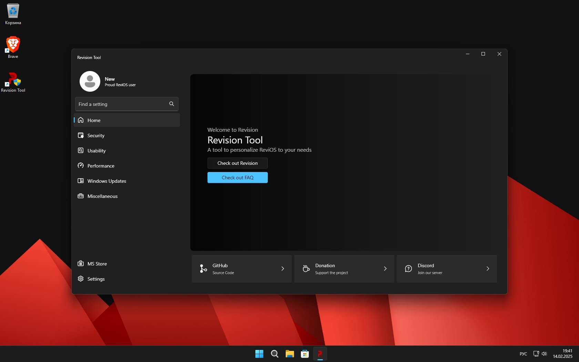The width and height of the screenshot is (579, 362).
Task: Open Miscellaneous via the briefcase icon
Action: (x=81, y=196)
